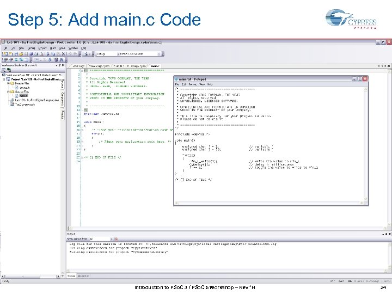Viewport: 392px width, 294px height.
Task: Collapse code fold at line 15
Action: pyautogui.click(x=82, y=126)
